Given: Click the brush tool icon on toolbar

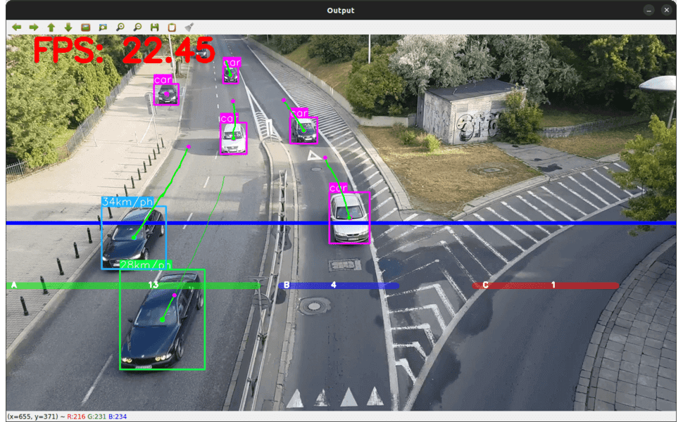Looking at the screenshot, I should (x=189, y=27).
